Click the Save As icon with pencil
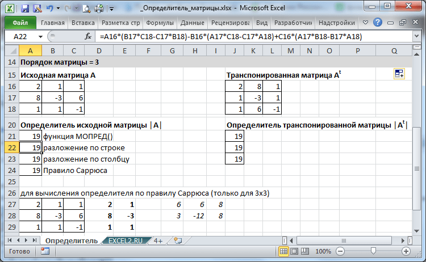This screenshot has height=262, width=426. [x=37, y=9]
